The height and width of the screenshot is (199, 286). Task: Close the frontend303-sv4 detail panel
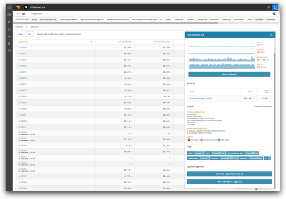point(271,35)
